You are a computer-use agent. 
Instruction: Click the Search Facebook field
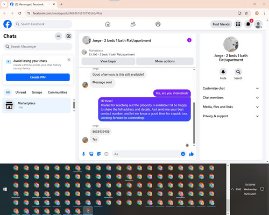tap(43, 24)
